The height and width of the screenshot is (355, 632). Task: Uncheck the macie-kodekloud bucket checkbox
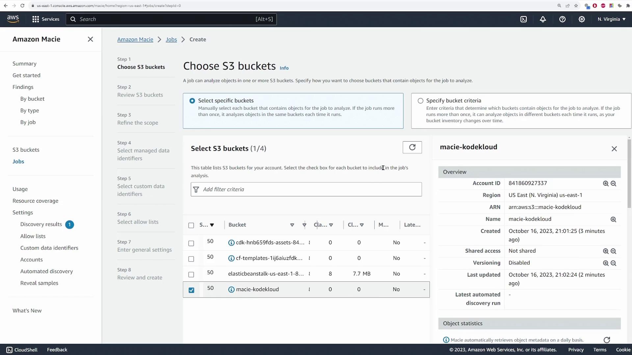point(191,290)
